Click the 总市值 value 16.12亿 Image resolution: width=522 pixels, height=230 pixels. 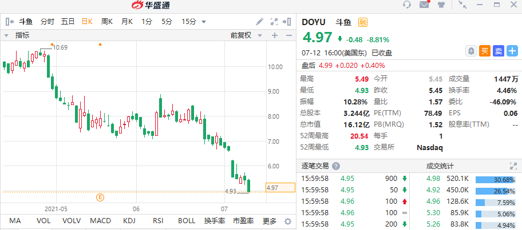[357, 124]
